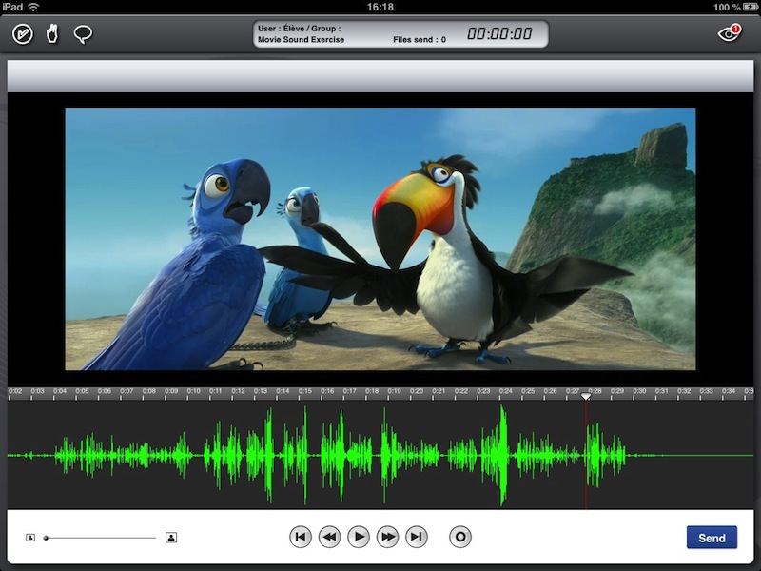This screenshot has width=761, height=571.
Task: Skip to start of the recording
Action: click(x=301, y=537)
